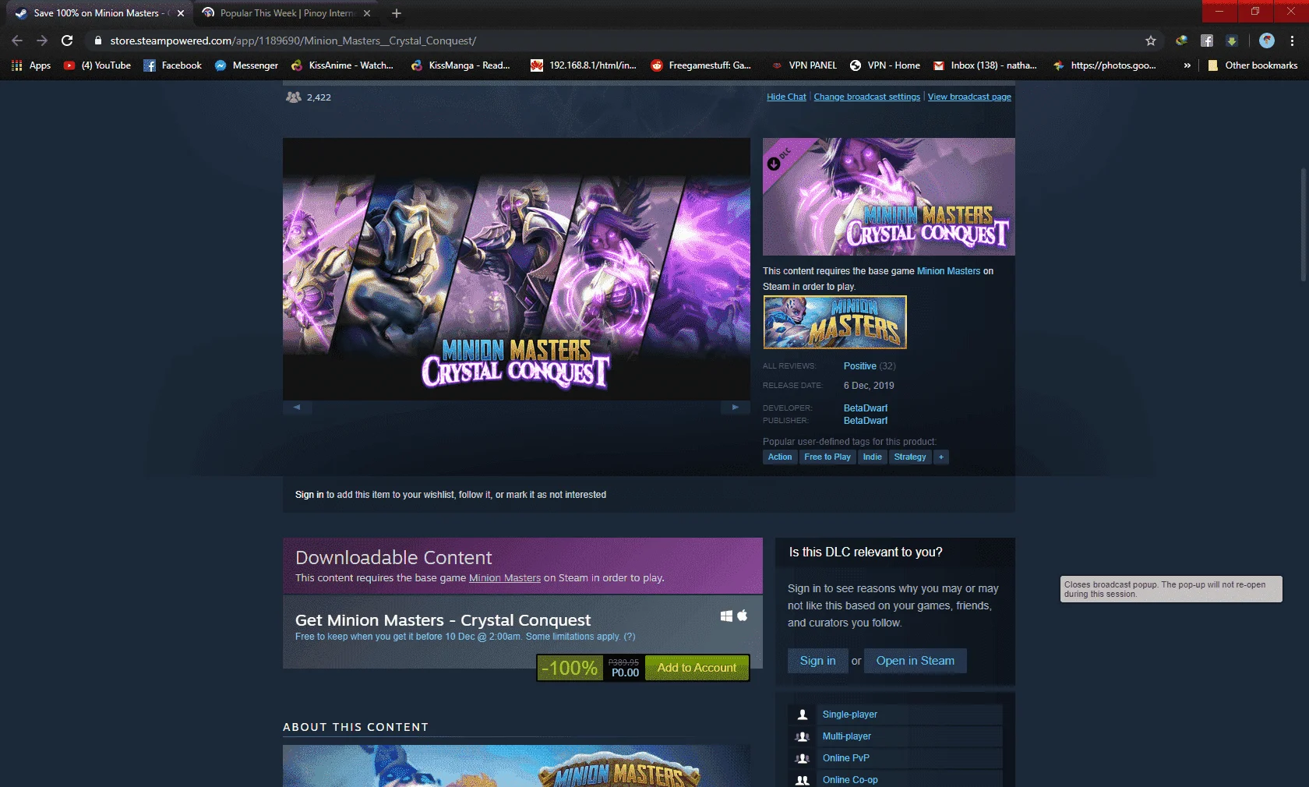Show previous screenshot with left arrow
Screen dimensions: 1309x787
pyautogui.click(x=297, y=407)
